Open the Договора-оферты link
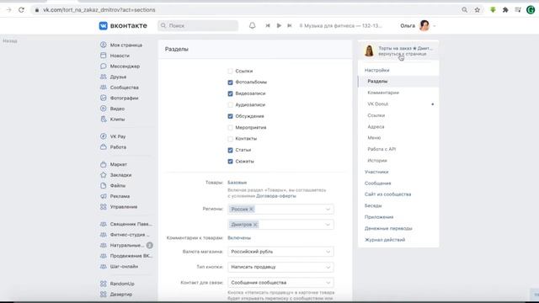 coord(276,196)
